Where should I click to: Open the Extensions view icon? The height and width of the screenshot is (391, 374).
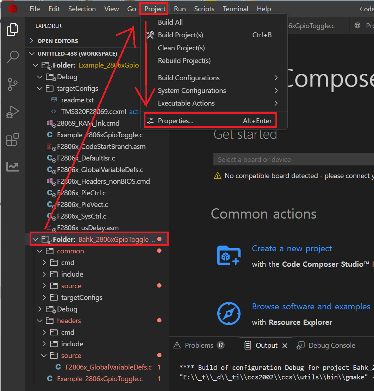(x=12, y=139)
